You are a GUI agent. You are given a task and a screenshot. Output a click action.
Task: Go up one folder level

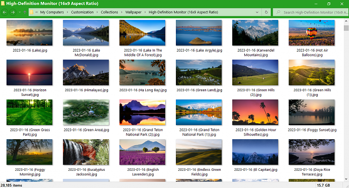pyautogui.click(x=25, y=12)
